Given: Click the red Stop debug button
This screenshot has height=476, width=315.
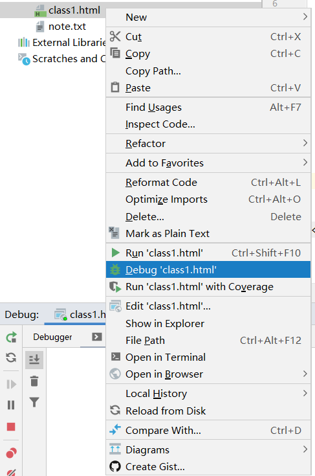Looking at the screenshot, I should (11, 427).
